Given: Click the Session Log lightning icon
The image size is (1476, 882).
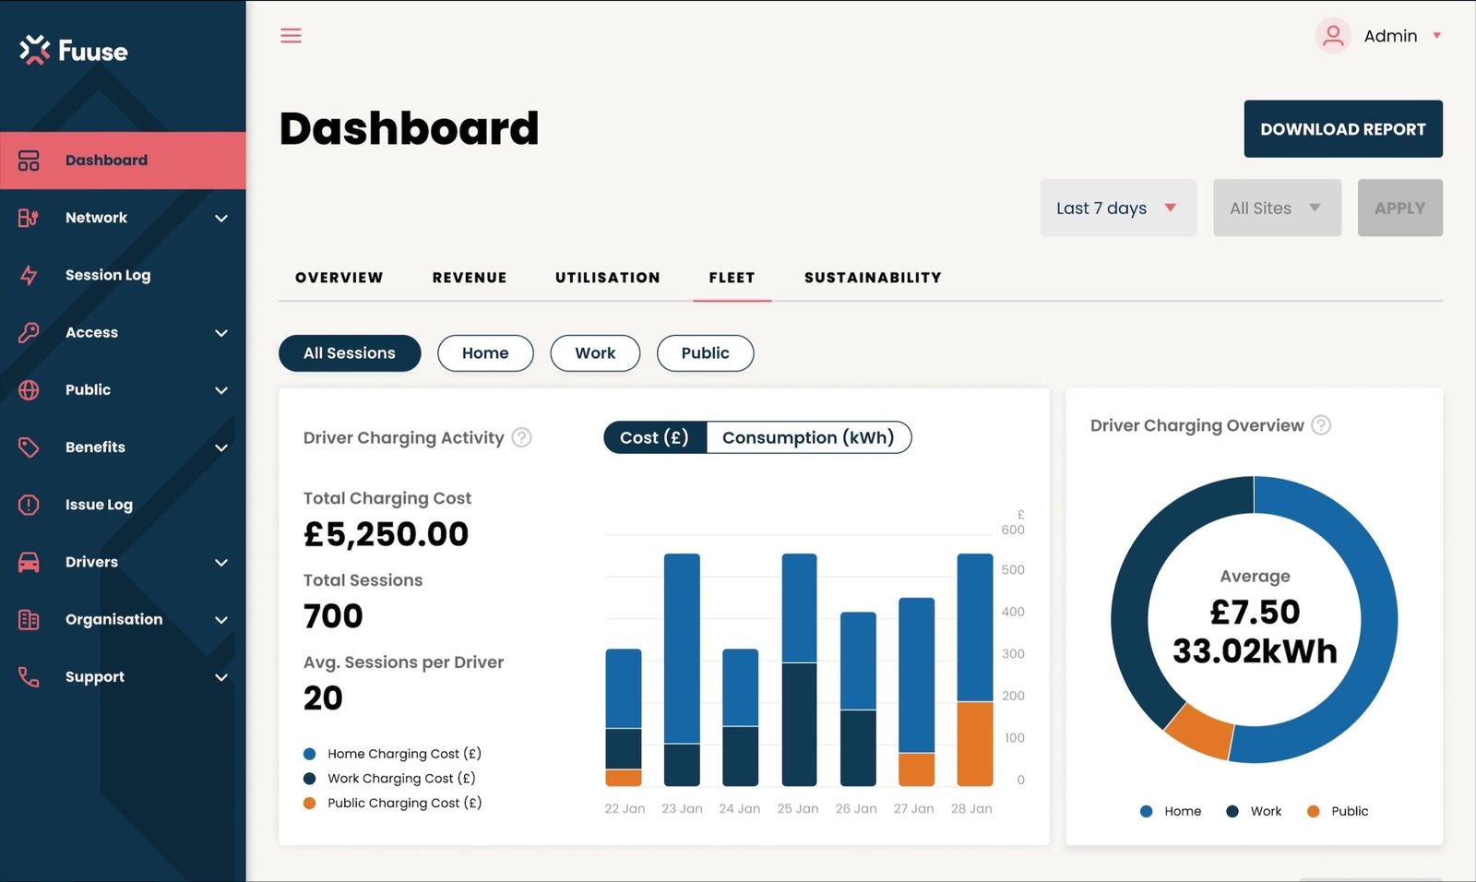Looking at the screenshot, I should point(29,275).
